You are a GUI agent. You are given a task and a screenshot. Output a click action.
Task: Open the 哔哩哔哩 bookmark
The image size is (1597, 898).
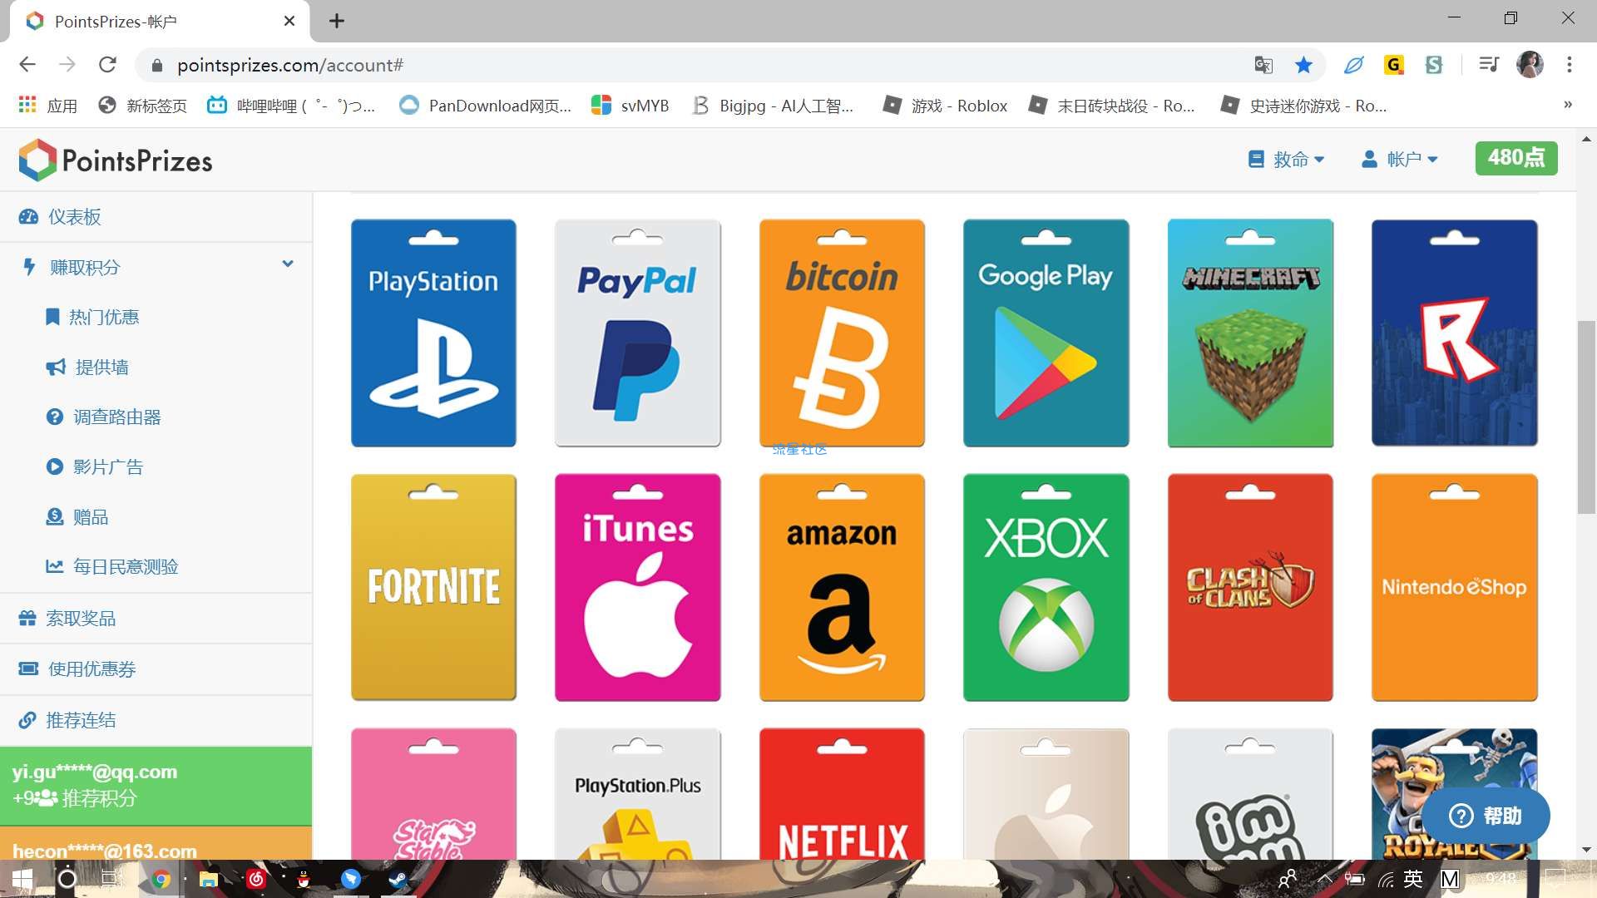pos(291,106)
